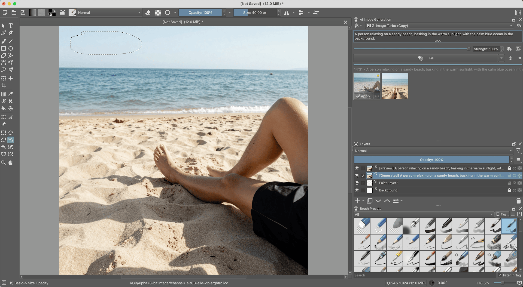Select the Gradient tool

[x=4, y=94]
